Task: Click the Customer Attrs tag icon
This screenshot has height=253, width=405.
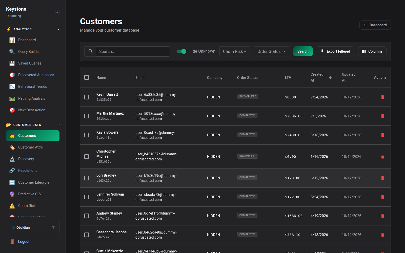Action: [x=12, y=147]
